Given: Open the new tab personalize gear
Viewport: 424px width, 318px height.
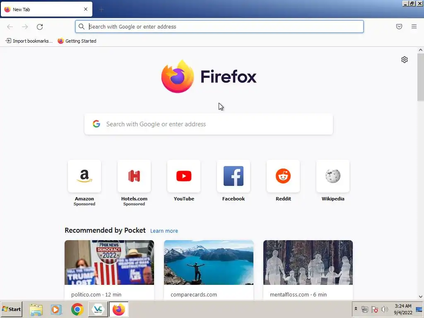Looking at the screenshot, I should coord(405,60).
